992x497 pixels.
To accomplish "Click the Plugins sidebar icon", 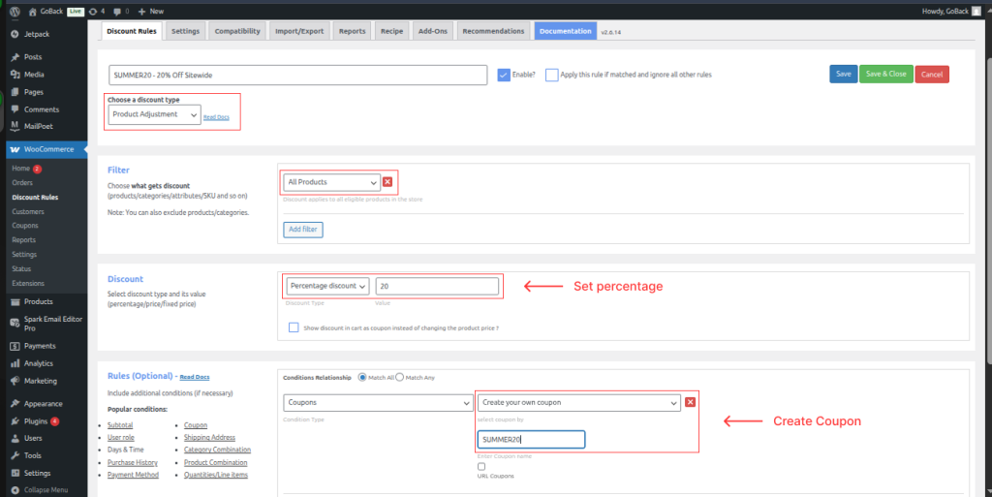I will [15, 421].
